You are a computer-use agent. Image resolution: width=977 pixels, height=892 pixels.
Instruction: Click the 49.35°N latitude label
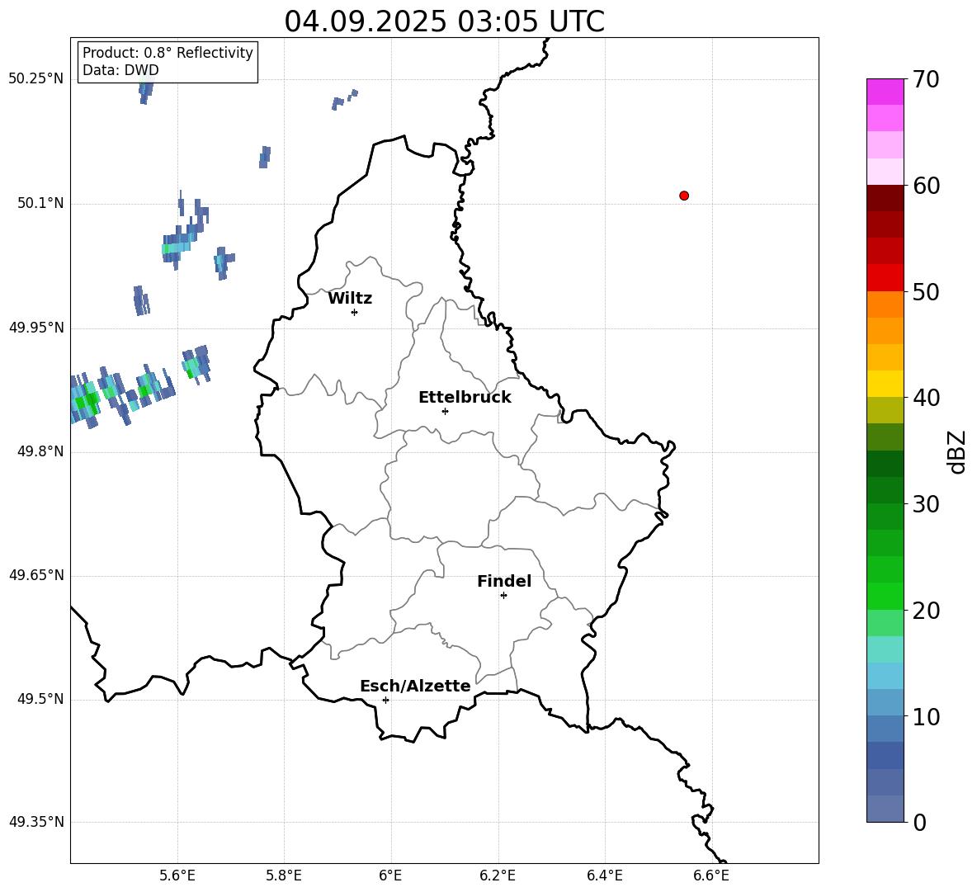click(36, 822)
